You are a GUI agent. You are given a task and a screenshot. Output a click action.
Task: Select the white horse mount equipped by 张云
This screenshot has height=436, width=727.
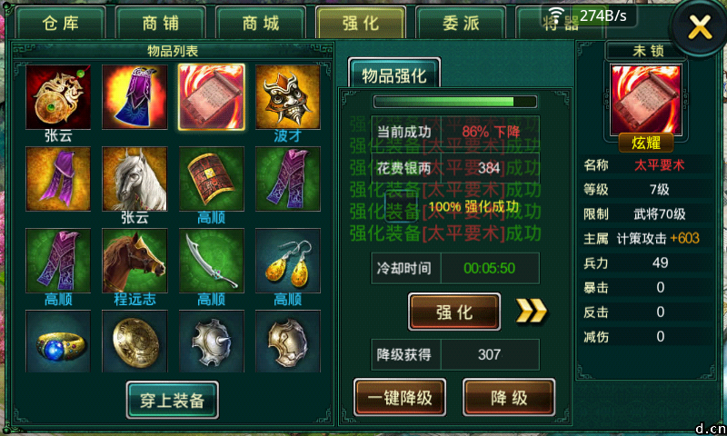tap(134, 179)
